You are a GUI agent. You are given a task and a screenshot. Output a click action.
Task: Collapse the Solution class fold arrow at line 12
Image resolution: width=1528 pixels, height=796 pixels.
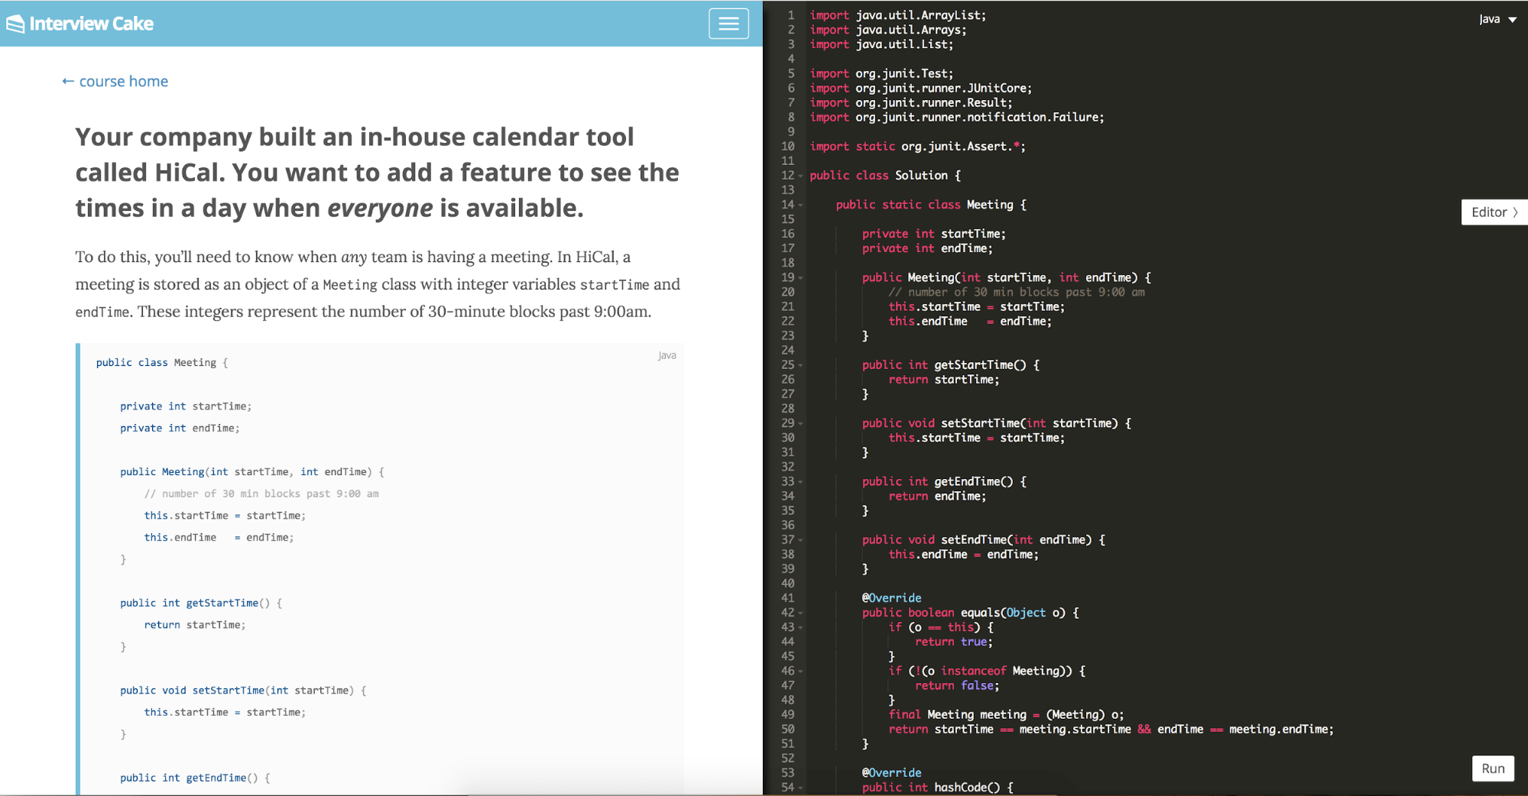pos(800,176)
